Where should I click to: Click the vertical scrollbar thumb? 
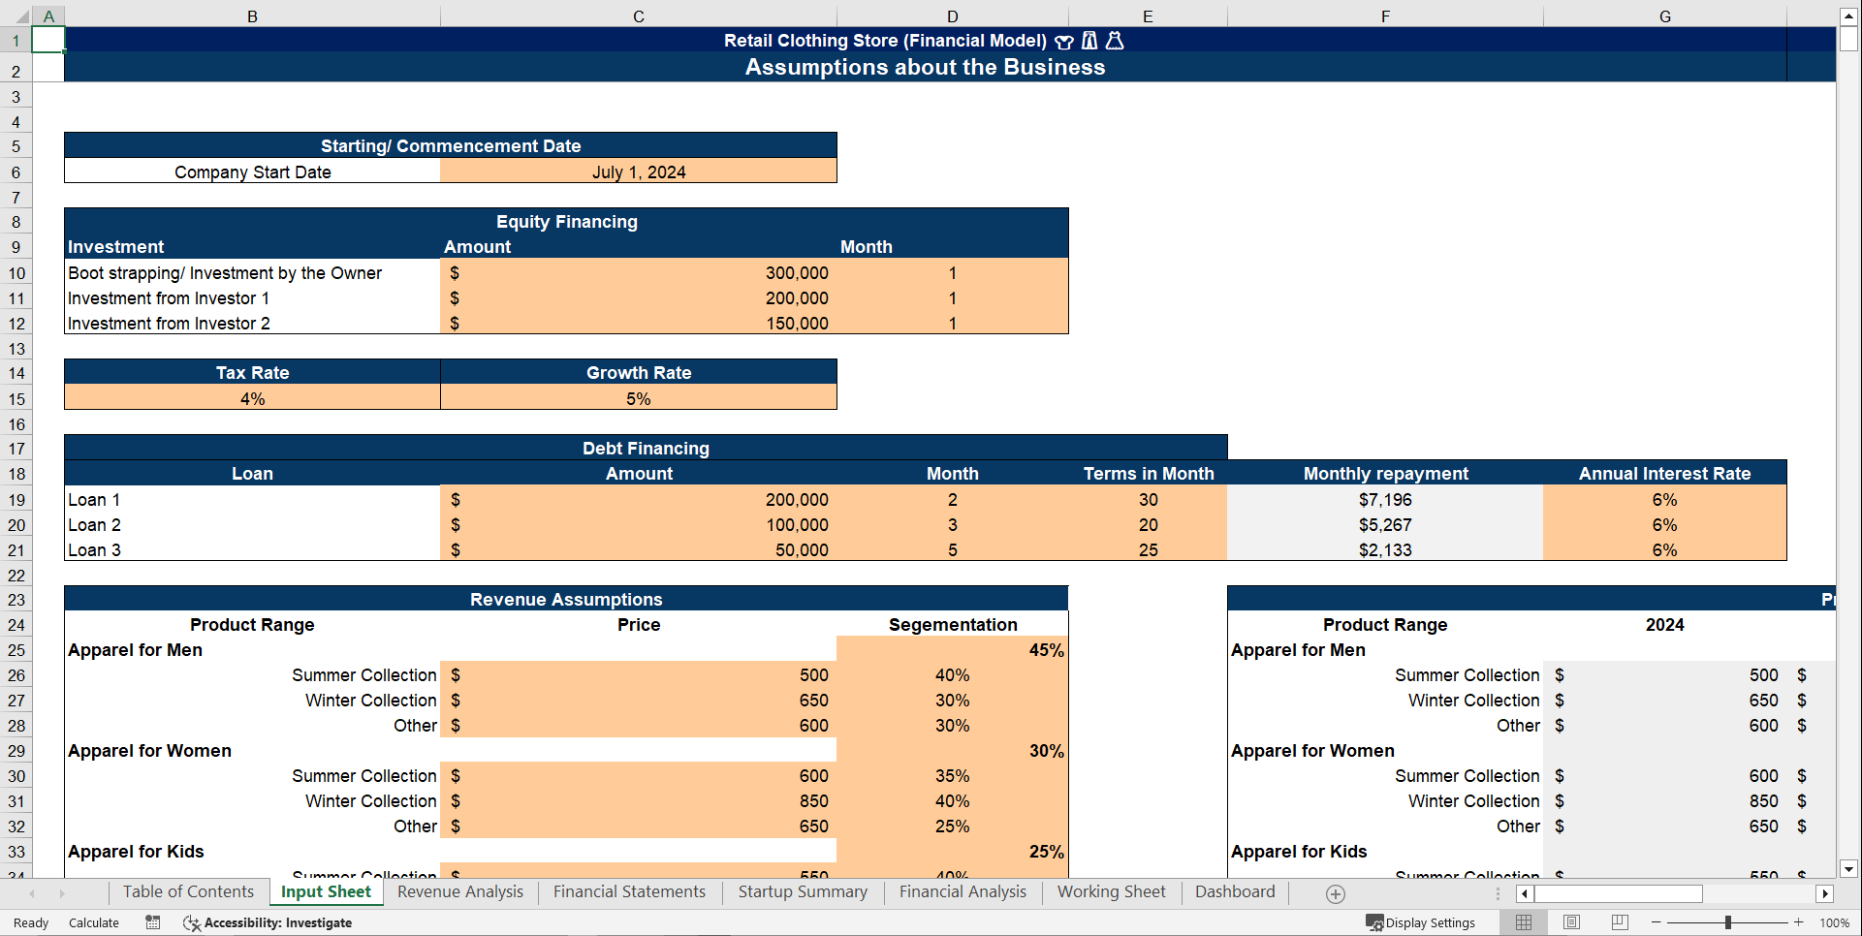coord(1848,39)
